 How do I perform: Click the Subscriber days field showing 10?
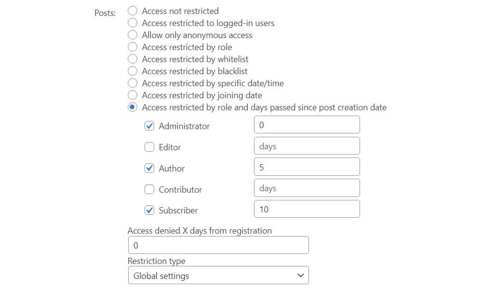tap(307, 209)
